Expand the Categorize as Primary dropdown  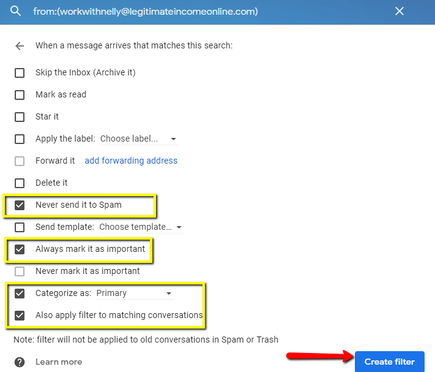click(x=135, y=294)
